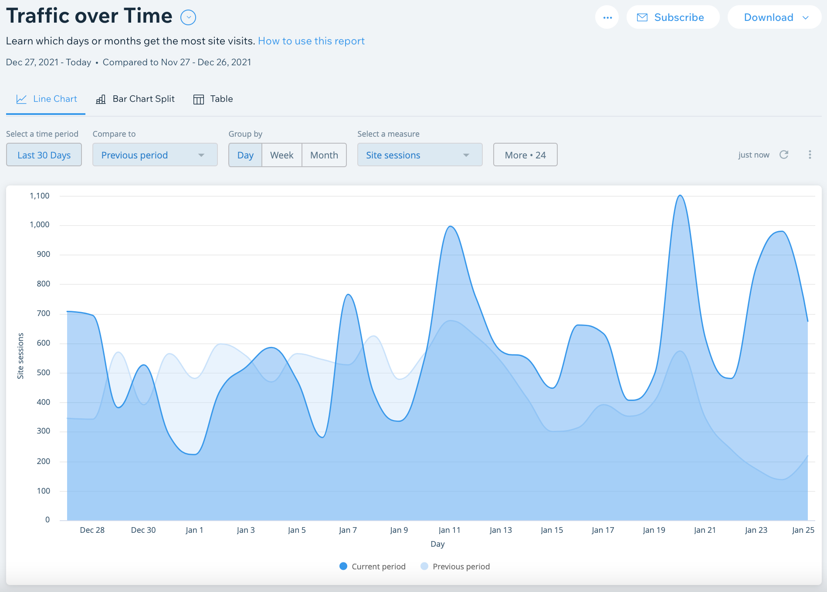Image resolution: width=827 pixels, height=592 pixels.
Task: Open How to use this report link
Action: (311, 41)
